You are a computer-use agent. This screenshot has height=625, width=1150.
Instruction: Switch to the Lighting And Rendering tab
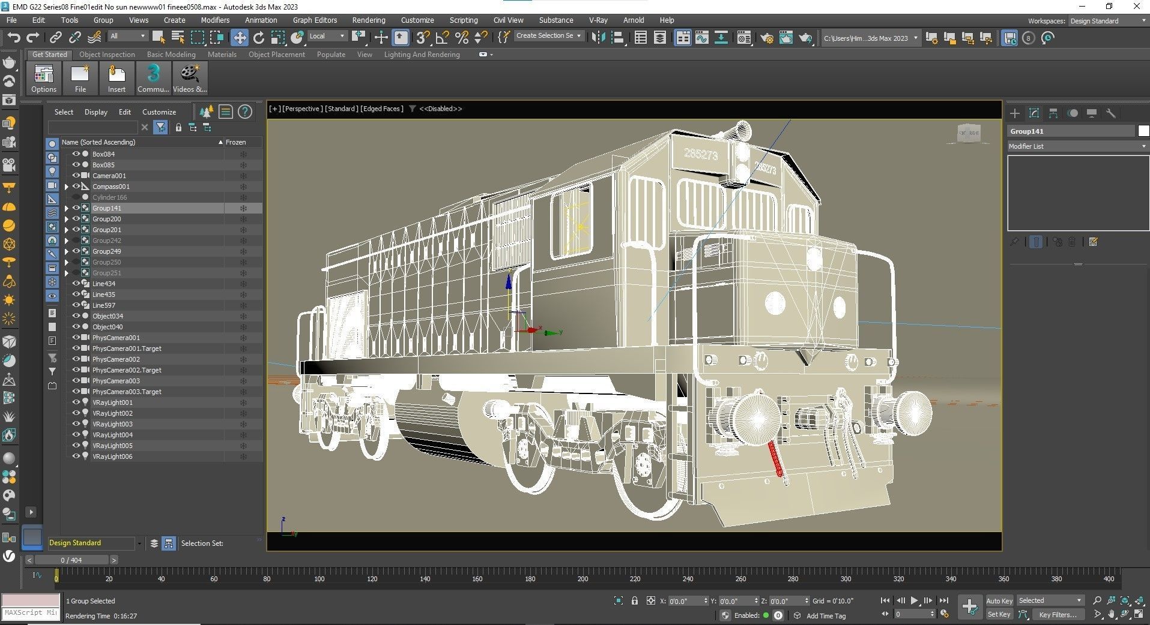tap(422, 55)
